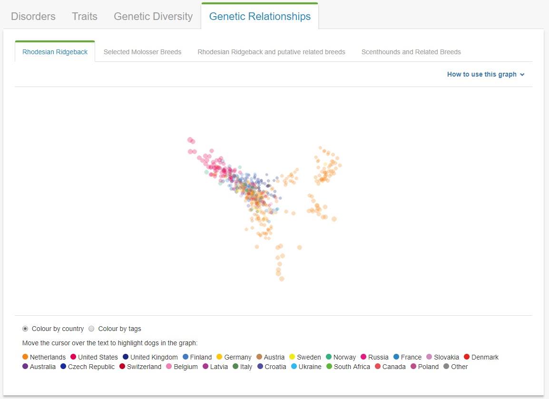Expand How to use this graph
549x399 pixels.
tap(481, 74)
